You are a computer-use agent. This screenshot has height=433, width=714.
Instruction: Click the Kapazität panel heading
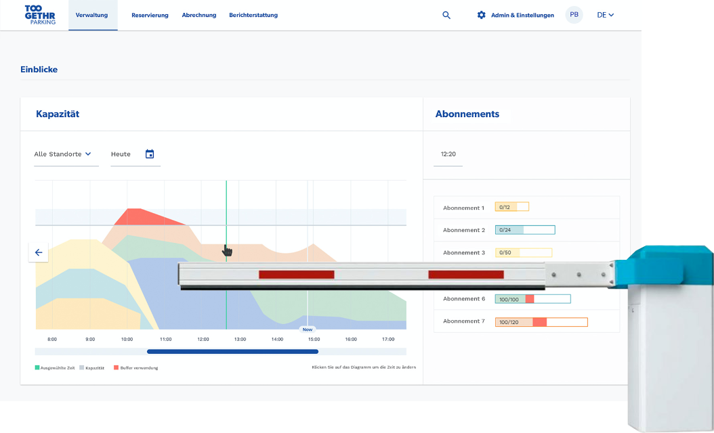(58, 114)
